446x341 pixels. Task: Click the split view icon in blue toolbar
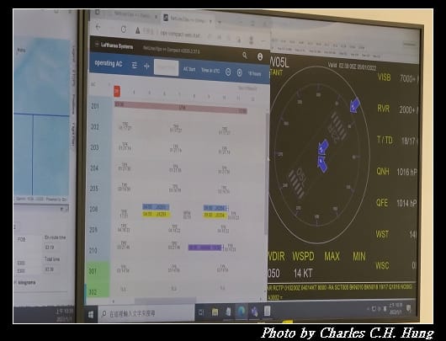coord(146,66)
